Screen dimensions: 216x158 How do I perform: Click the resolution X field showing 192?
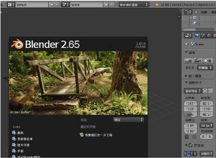coord(191,103)
